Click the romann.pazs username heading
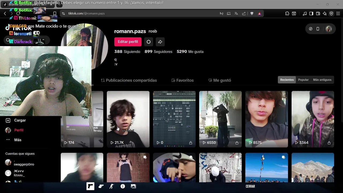343x193 pixels. pyautogui.click(x=130, y=31)
